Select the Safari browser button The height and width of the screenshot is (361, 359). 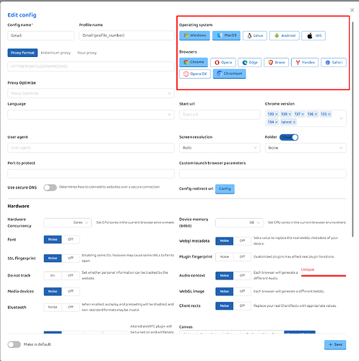point(334,62)
